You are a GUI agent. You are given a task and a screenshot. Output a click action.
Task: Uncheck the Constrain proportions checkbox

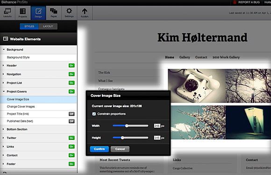pos(94,114)
